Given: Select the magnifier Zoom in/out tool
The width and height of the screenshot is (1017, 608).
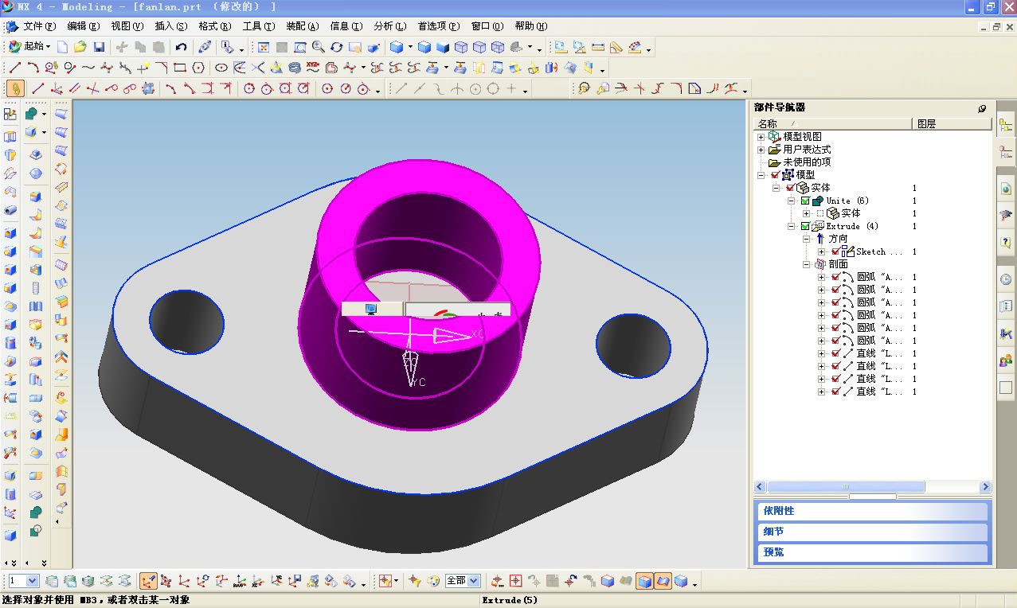Looking at the screenshot, I should [318, 48].
